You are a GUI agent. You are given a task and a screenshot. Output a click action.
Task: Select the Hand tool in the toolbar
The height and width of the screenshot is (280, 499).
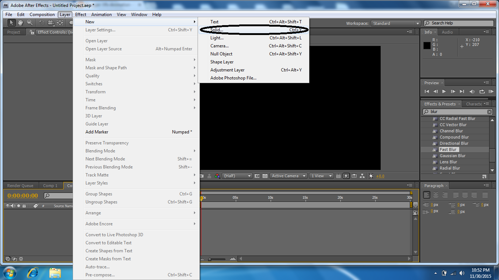[20, 23]
